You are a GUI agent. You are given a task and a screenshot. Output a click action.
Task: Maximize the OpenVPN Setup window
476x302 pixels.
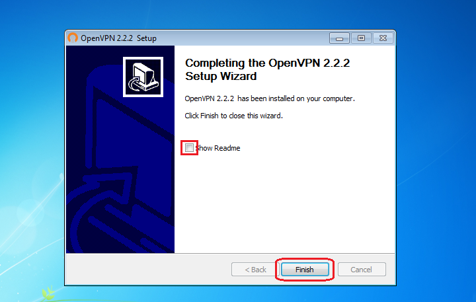(x=361, y=38)
